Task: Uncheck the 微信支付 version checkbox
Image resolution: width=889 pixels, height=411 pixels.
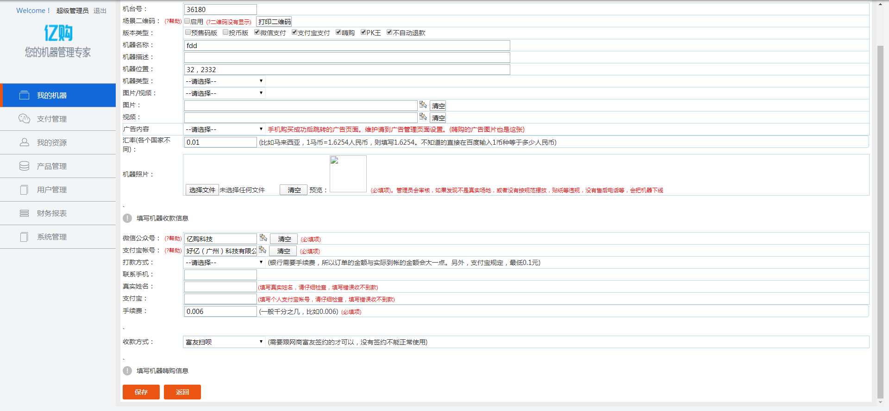Action: click(257, 32)
